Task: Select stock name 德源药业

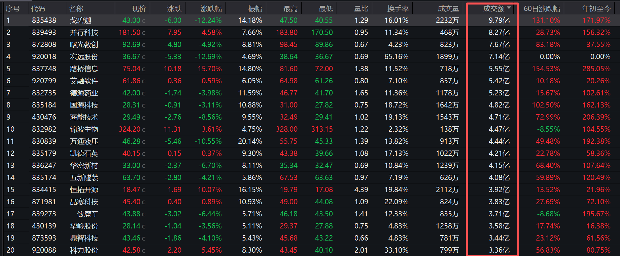Action: coord(84,93)
